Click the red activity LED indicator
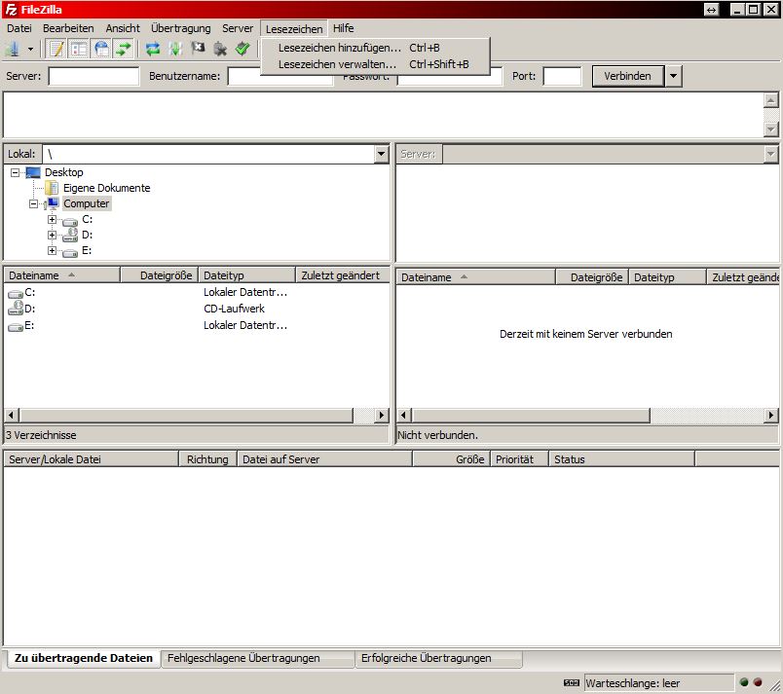The height and width of the screenshot is (694, 783). [758, 682]
